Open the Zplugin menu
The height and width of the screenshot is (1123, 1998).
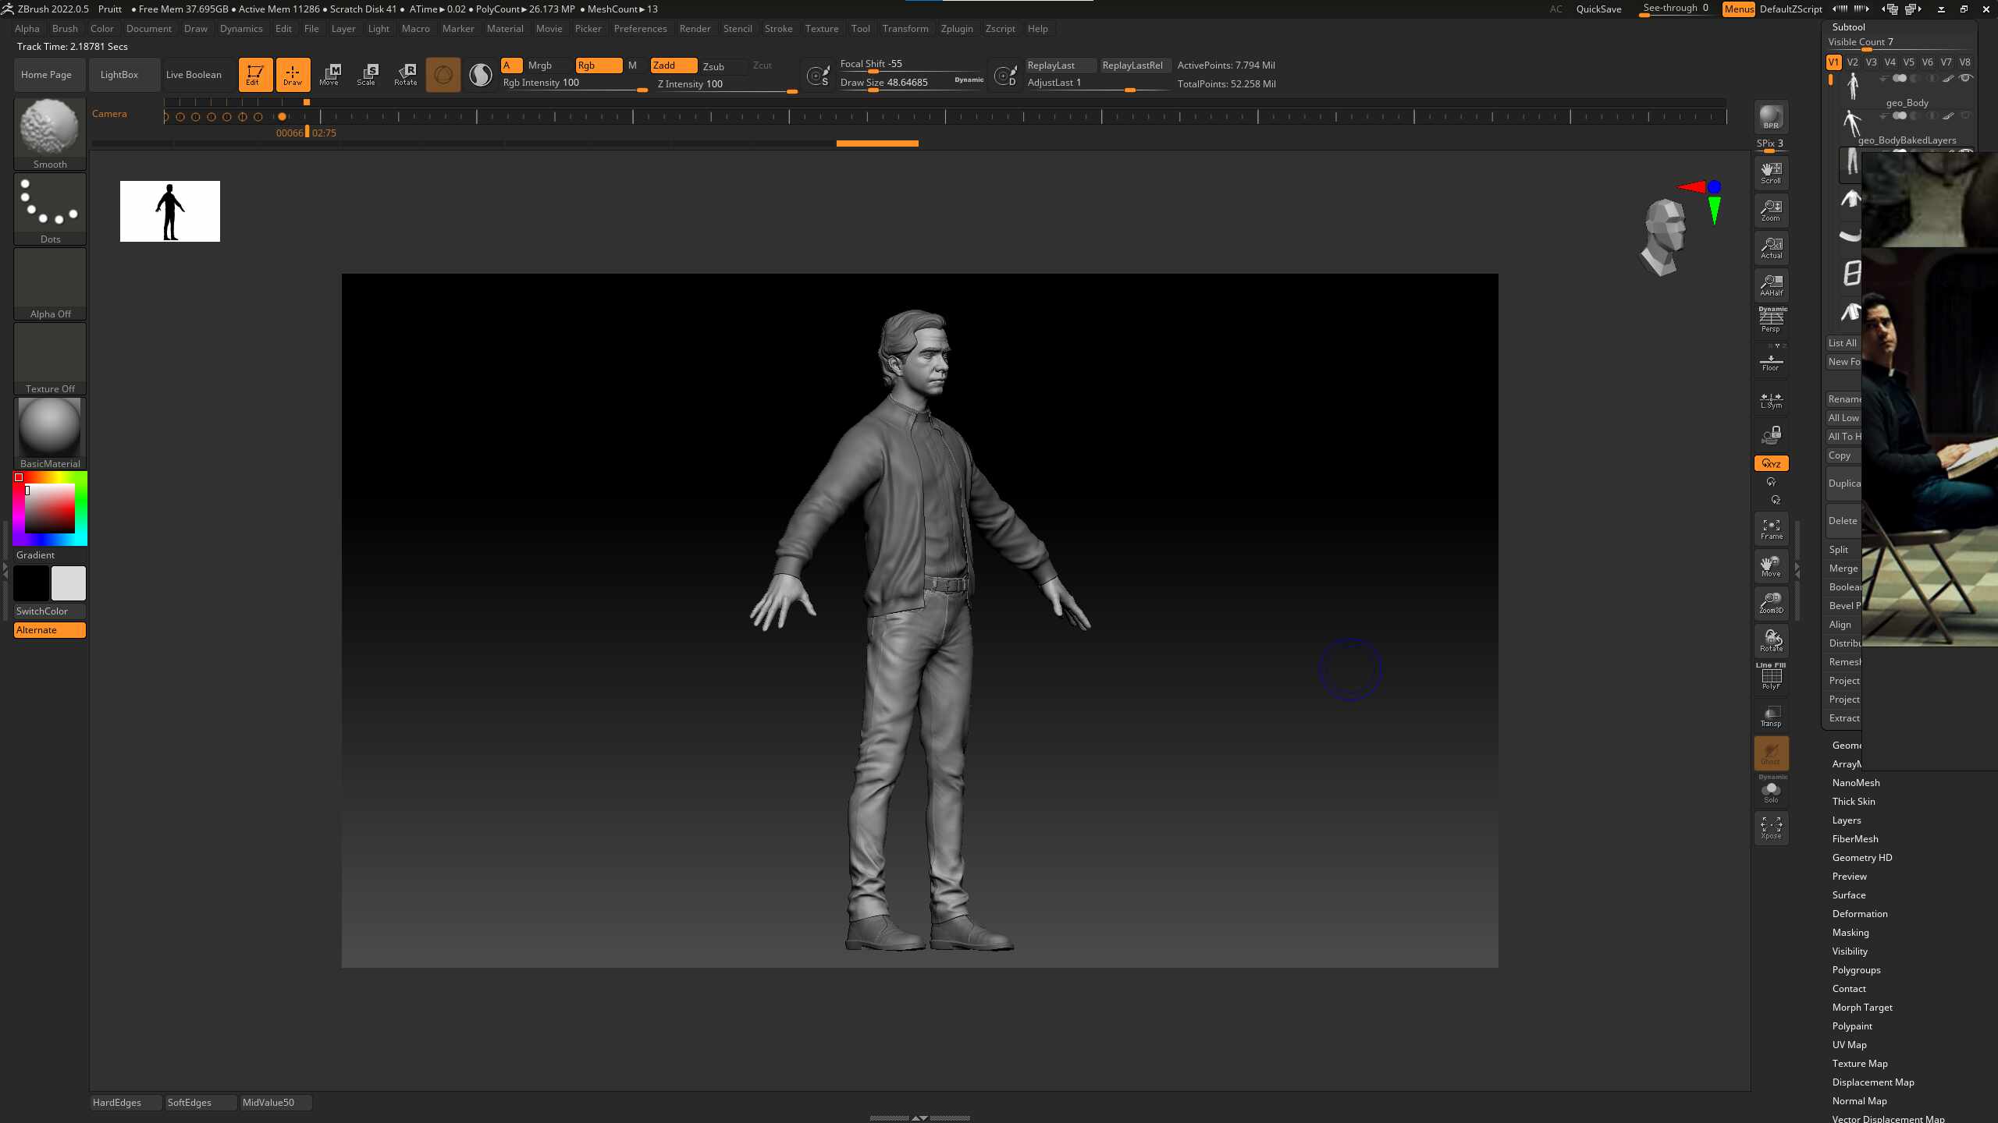pos(956,29)
